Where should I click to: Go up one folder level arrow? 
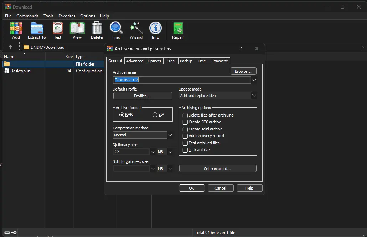click(x=10, y=47)
